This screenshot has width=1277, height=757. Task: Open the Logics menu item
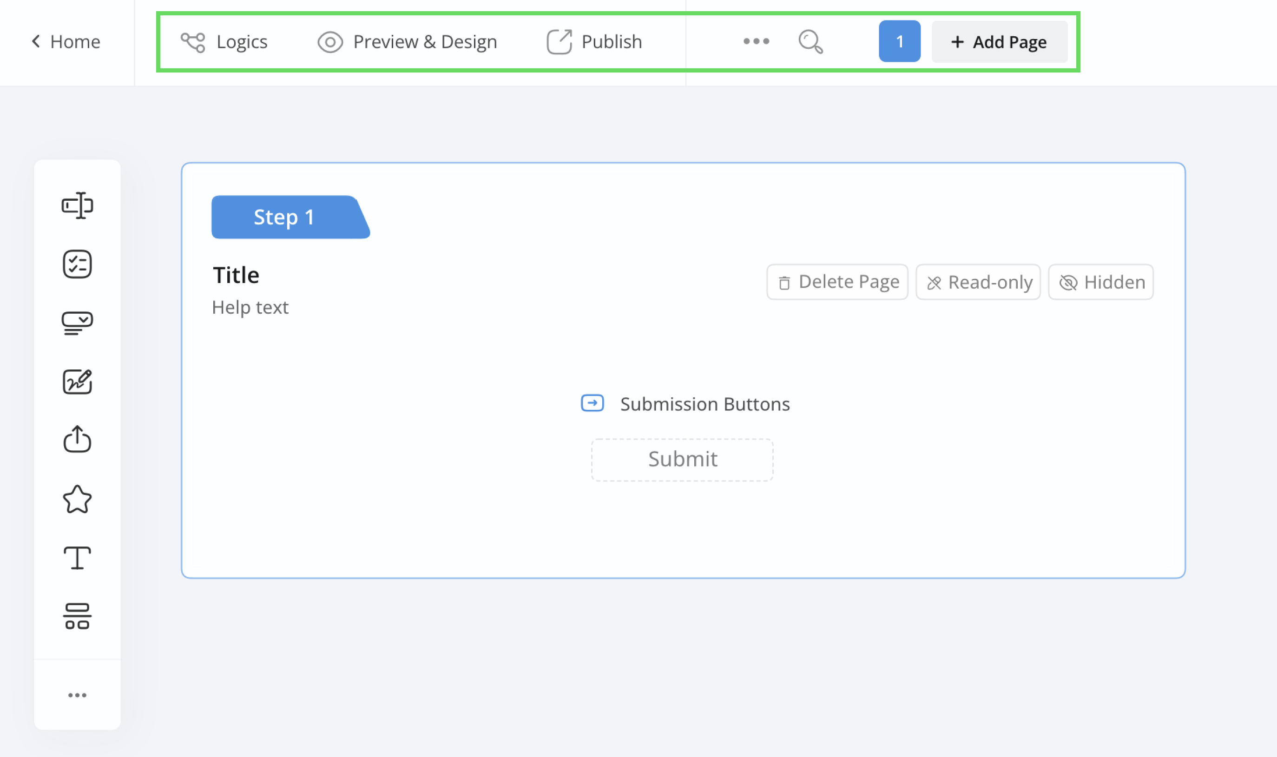pos(224,42)
